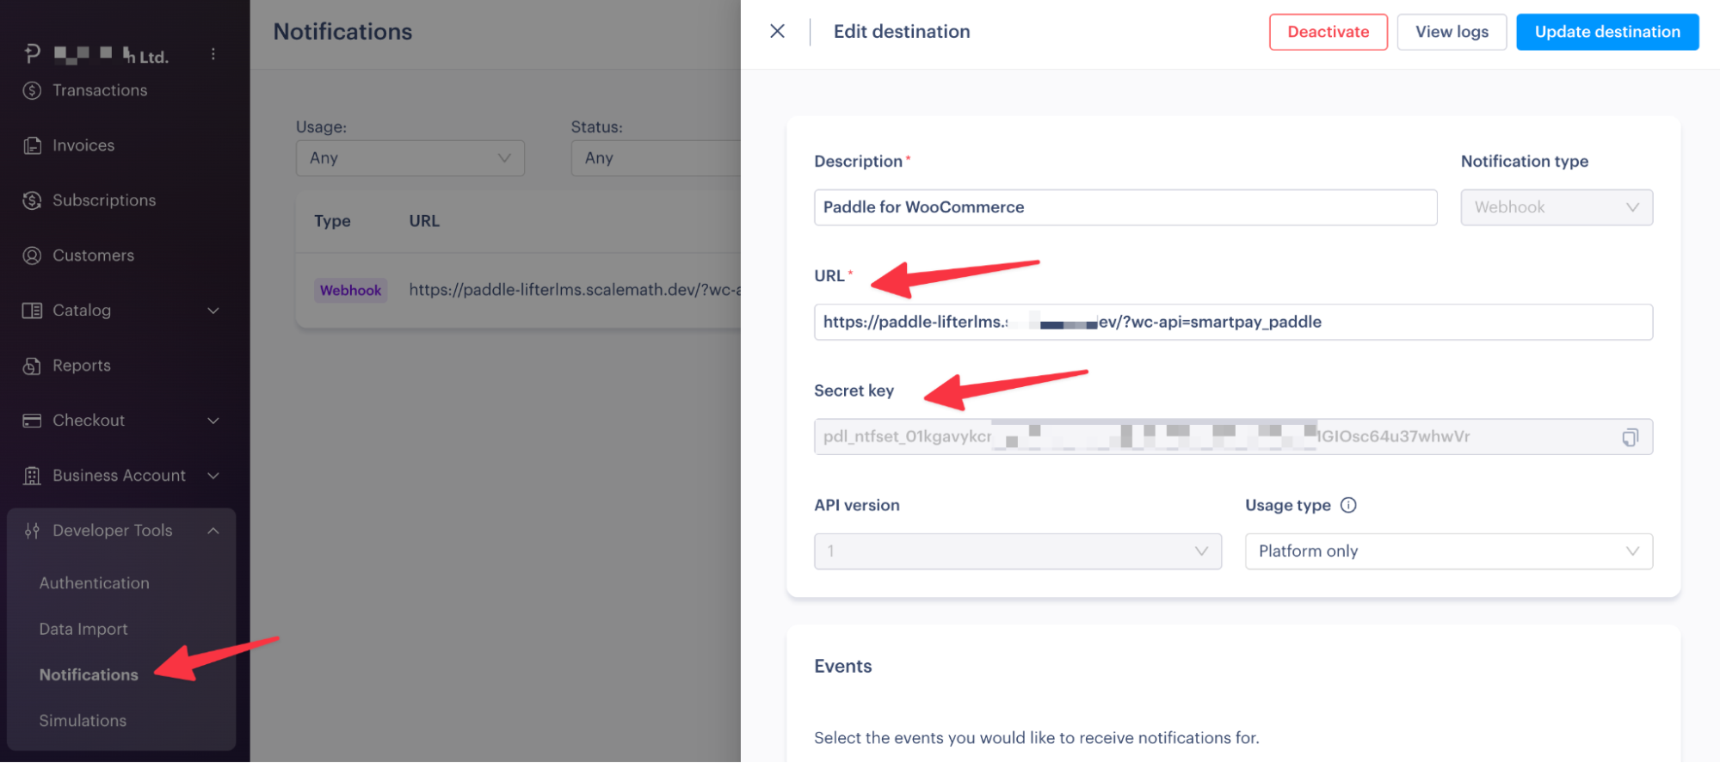
Task: Go to Simulations under Developer Tools
Action: pyautogui.click(x=83, y=721)
